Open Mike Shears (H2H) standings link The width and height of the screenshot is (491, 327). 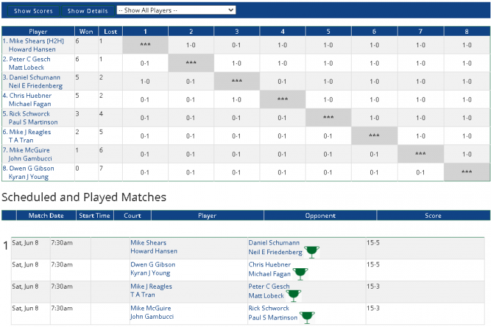[x=36, y=41]
